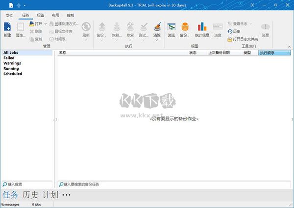294x208 pixels.
Task: Click the 刷新 (Refresh) icon
Action: tap(86, 27)
